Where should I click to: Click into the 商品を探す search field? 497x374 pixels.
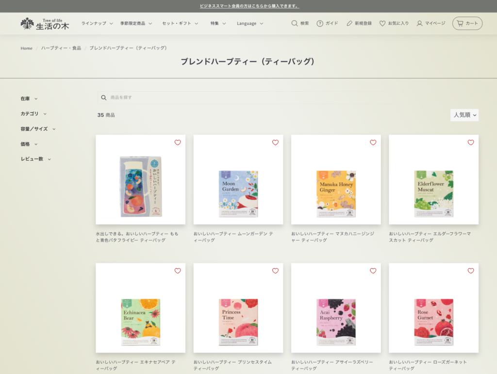tap(288, 98)
